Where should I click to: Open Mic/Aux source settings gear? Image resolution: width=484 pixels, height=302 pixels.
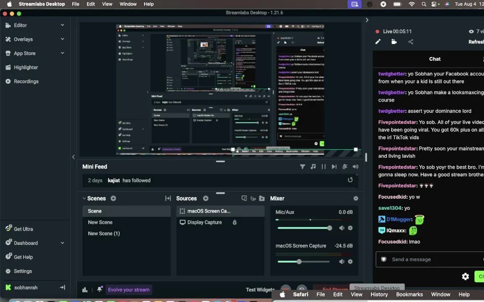[x=350, y=228]
